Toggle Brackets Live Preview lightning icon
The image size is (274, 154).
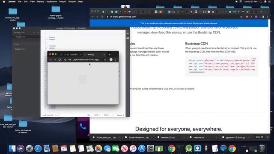128,33
